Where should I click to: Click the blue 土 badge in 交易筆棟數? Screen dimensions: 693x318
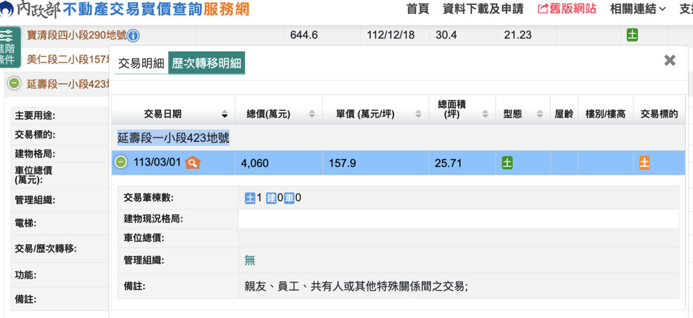tap(250, 199)
